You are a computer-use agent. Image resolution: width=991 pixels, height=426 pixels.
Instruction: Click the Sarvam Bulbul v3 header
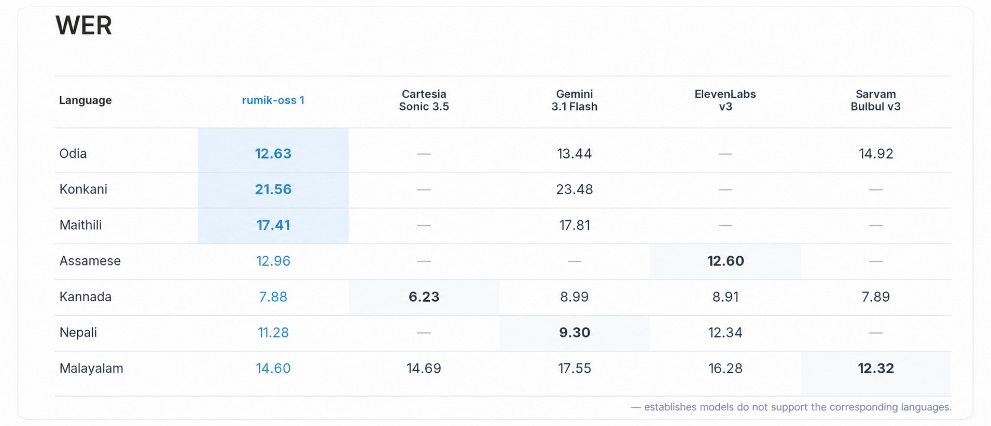pyautogui.click(x=875, y=100)
